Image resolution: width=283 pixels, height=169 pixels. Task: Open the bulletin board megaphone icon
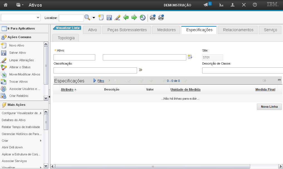(206, 5)
